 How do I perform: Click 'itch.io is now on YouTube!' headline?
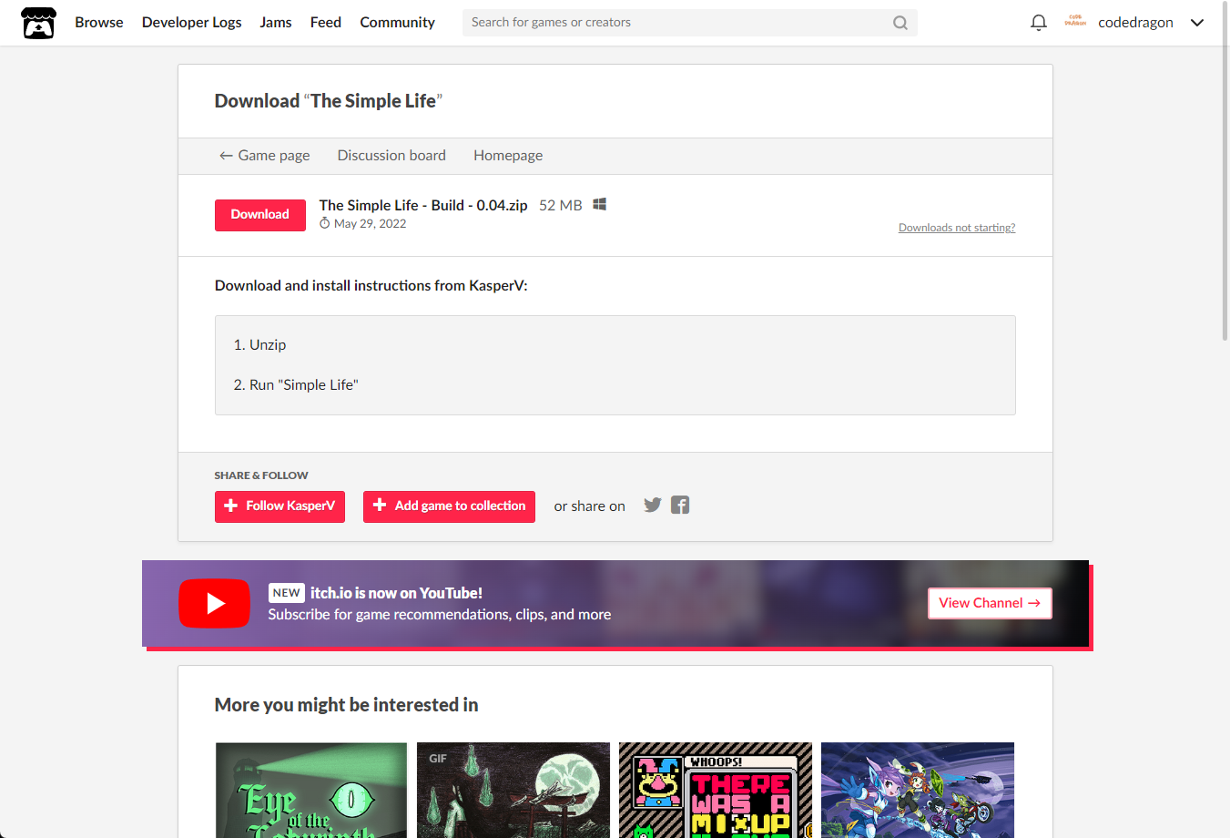[396, 593]
